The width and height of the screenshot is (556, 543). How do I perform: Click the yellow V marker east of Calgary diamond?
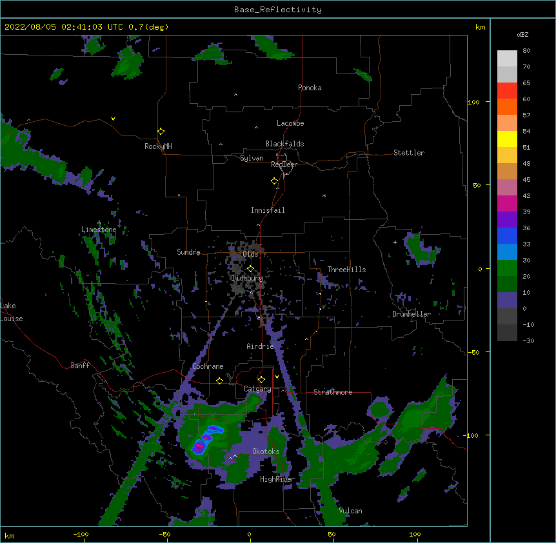coord(277,377)
